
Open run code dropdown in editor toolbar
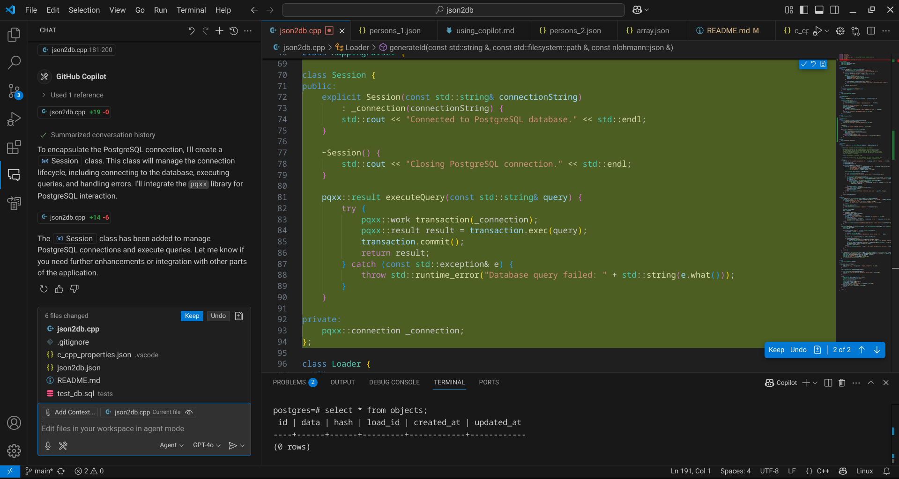tap(827, 30)
